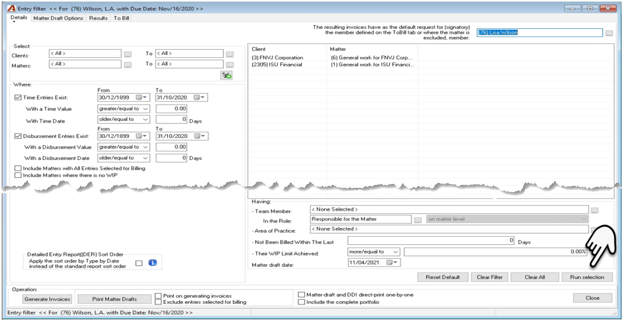Open the Team Member lookup ellipsis button
Screen dimensions: 623x322
point(594,211)
